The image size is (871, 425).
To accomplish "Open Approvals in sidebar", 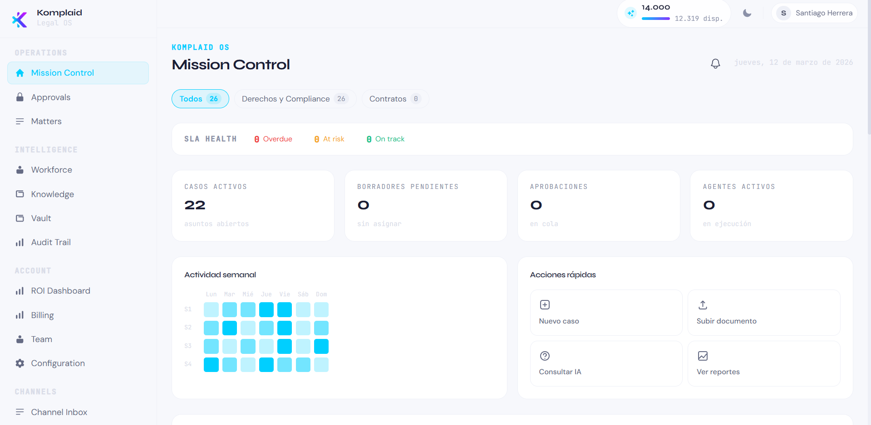I will tap(78, 97).
